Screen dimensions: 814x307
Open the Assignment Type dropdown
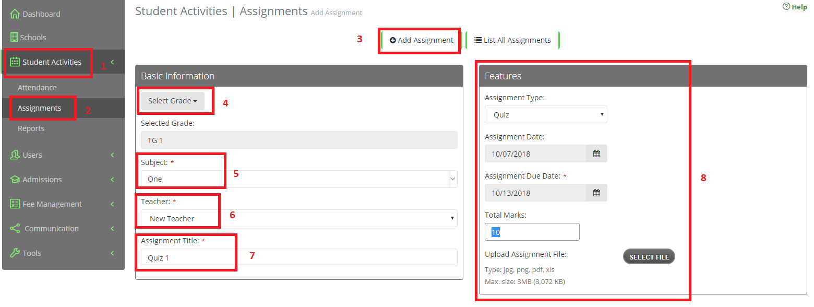click(x=546, y=114)
